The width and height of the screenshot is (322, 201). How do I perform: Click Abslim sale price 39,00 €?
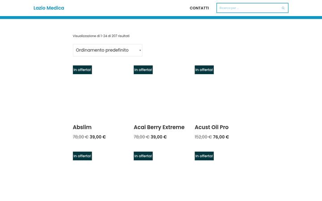98,137
